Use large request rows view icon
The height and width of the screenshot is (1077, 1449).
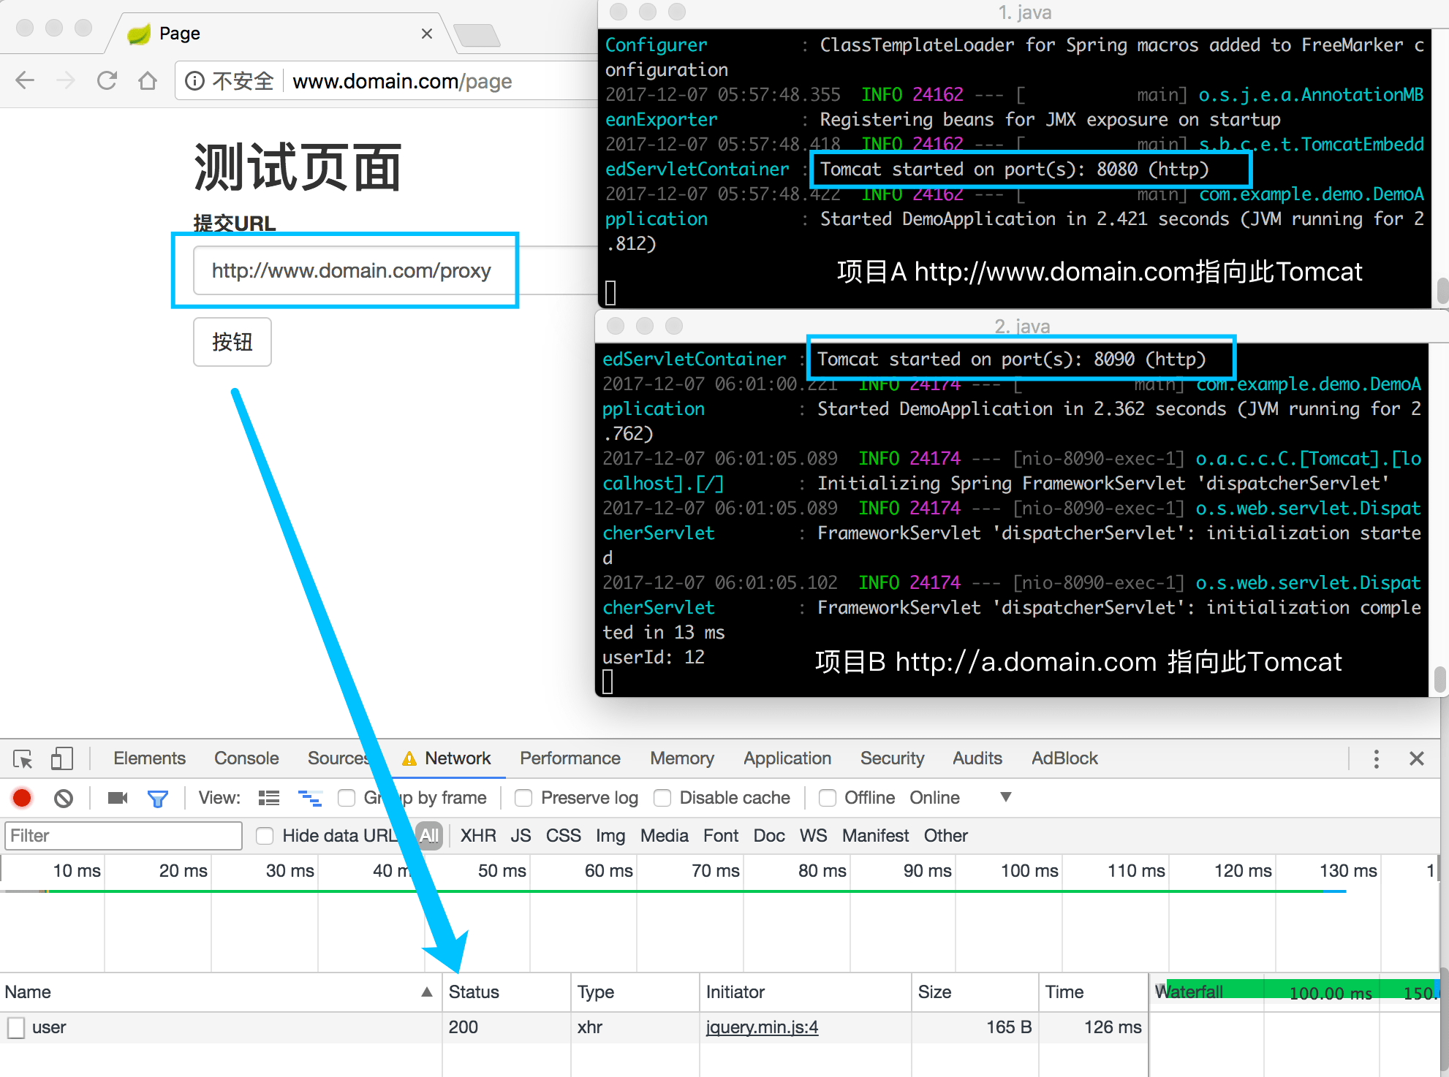(269, 798)
